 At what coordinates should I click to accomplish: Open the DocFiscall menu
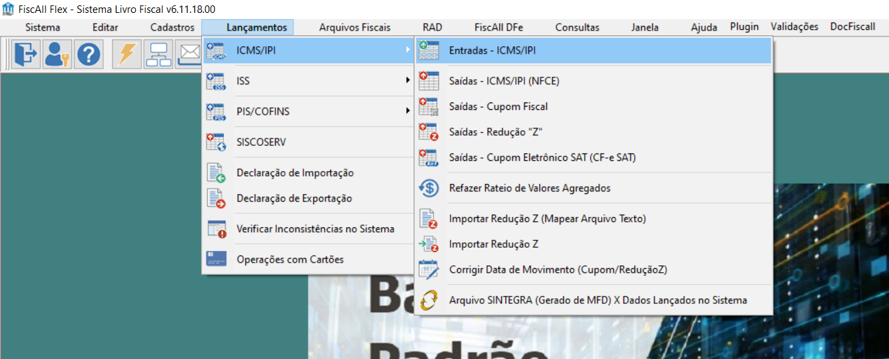click(x=852, y=27)
